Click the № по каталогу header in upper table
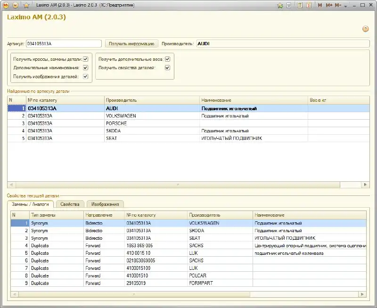 (65, 100)
